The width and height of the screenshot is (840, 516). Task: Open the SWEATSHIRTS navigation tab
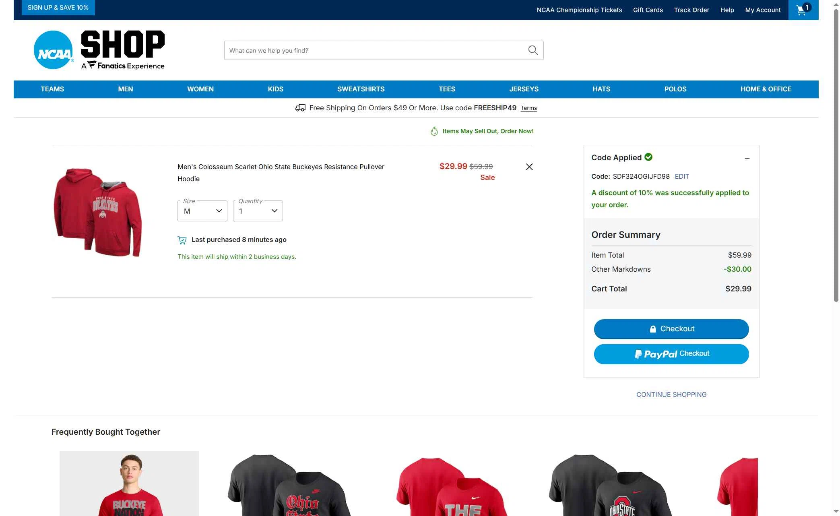coord(361,89)
